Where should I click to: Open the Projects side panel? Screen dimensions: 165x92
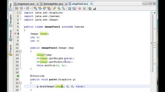(11, 50)
